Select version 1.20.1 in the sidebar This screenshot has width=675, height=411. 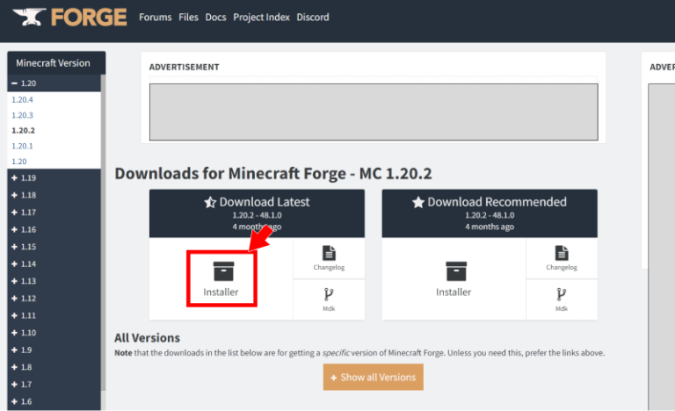tap(23, 146)
